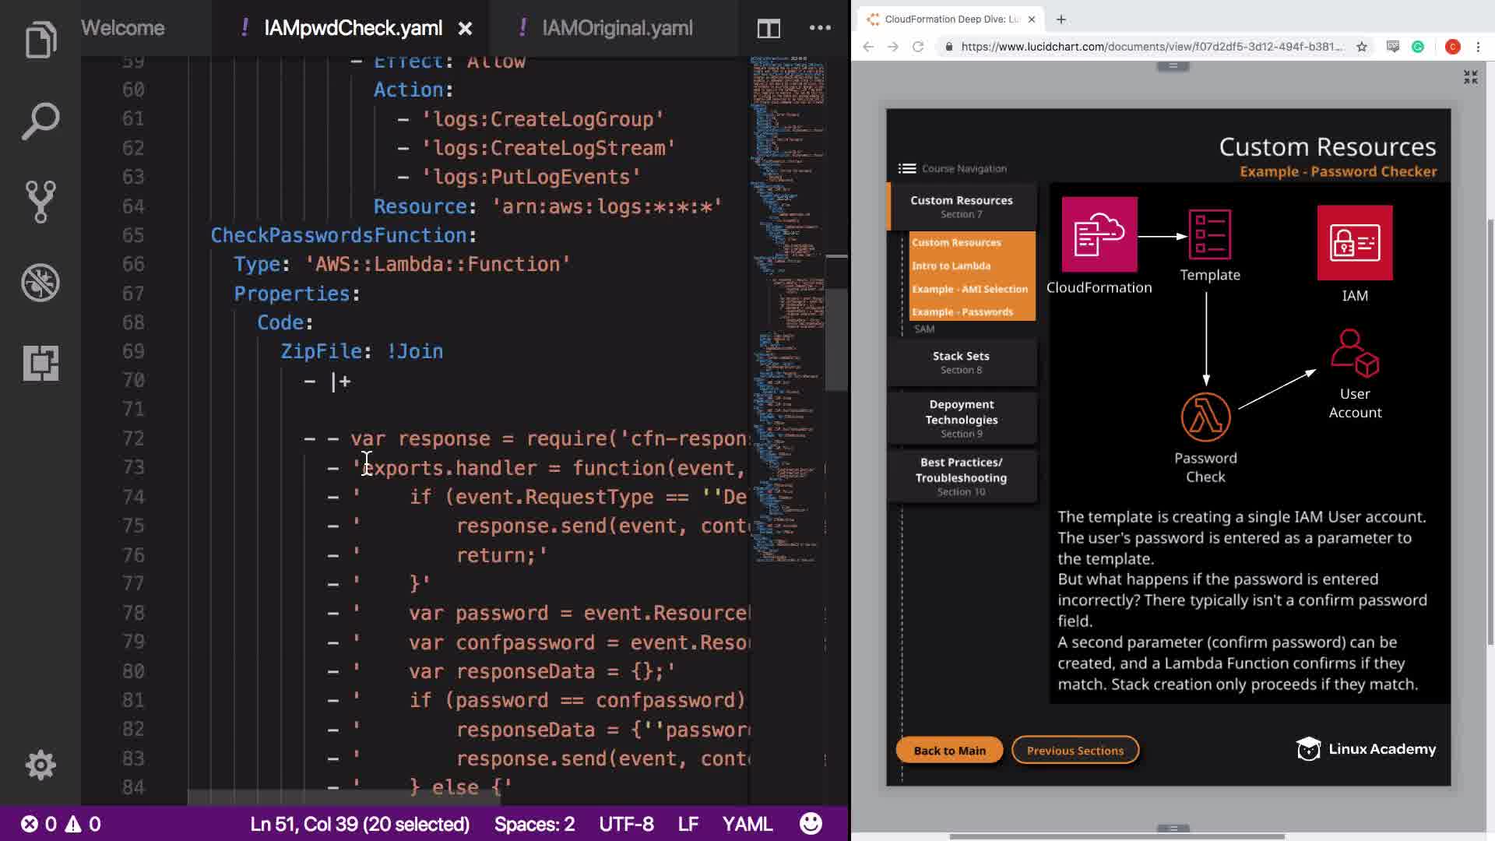The image size is (1495, 841).
Task: Toggle the Course Navigation menu icon
Action: coord(906,168)
